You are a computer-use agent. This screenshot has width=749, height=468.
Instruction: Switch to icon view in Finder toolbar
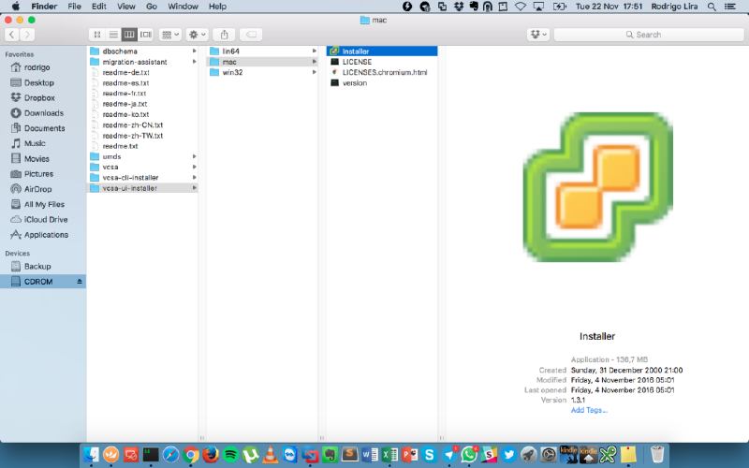(x=98, y=35)
